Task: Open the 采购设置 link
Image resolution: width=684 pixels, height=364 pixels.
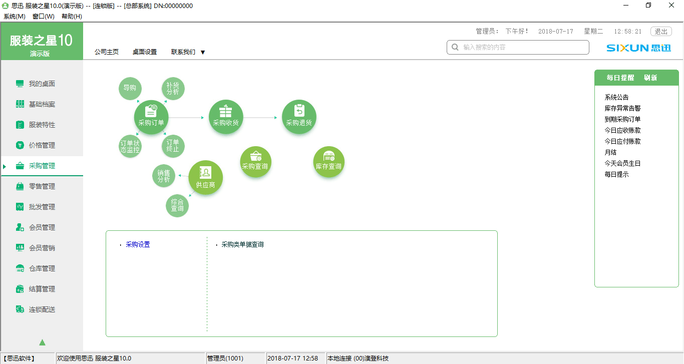Action: [x=138, y=244]
